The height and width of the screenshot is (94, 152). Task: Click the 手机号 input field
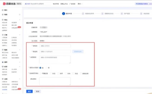coord(55,46)
